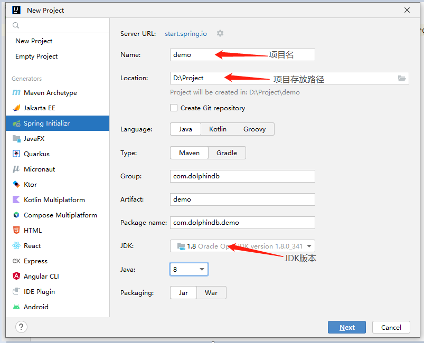The image size is (424, 343).
Task: Select Express generator entry
Action: pyautogui.click(x=58, y=261)
